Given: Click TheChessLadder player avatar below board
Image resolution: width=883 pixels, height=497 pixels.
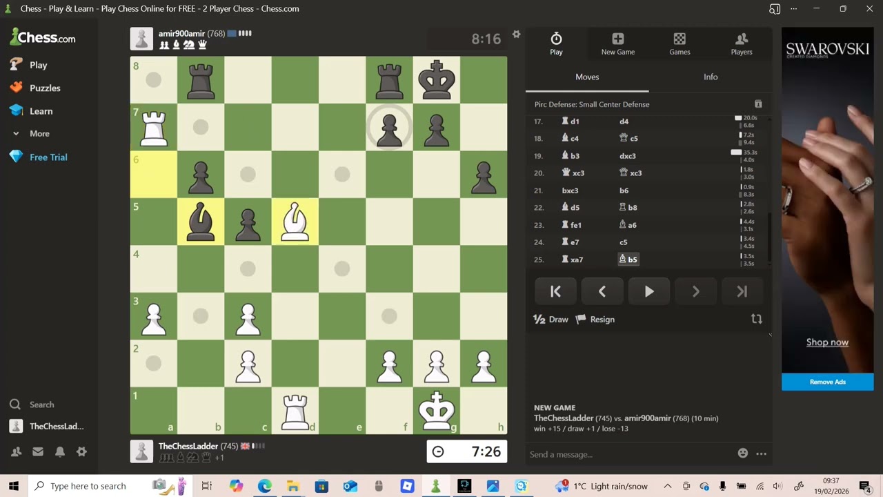Looking at the screenshot, I should pyautogui.click(x=141, y=451).
